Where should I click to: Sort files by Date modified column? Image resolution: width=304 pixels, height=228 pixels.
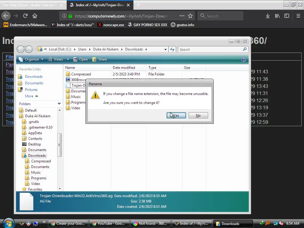coord(129,68)
